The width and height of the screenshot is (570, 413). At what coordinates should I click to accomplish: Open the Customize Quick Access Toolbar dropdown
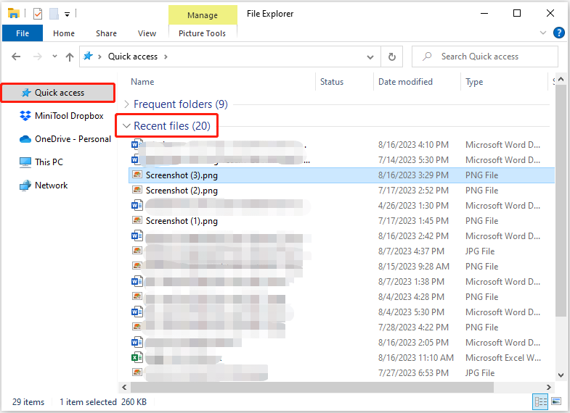(68, 14)
